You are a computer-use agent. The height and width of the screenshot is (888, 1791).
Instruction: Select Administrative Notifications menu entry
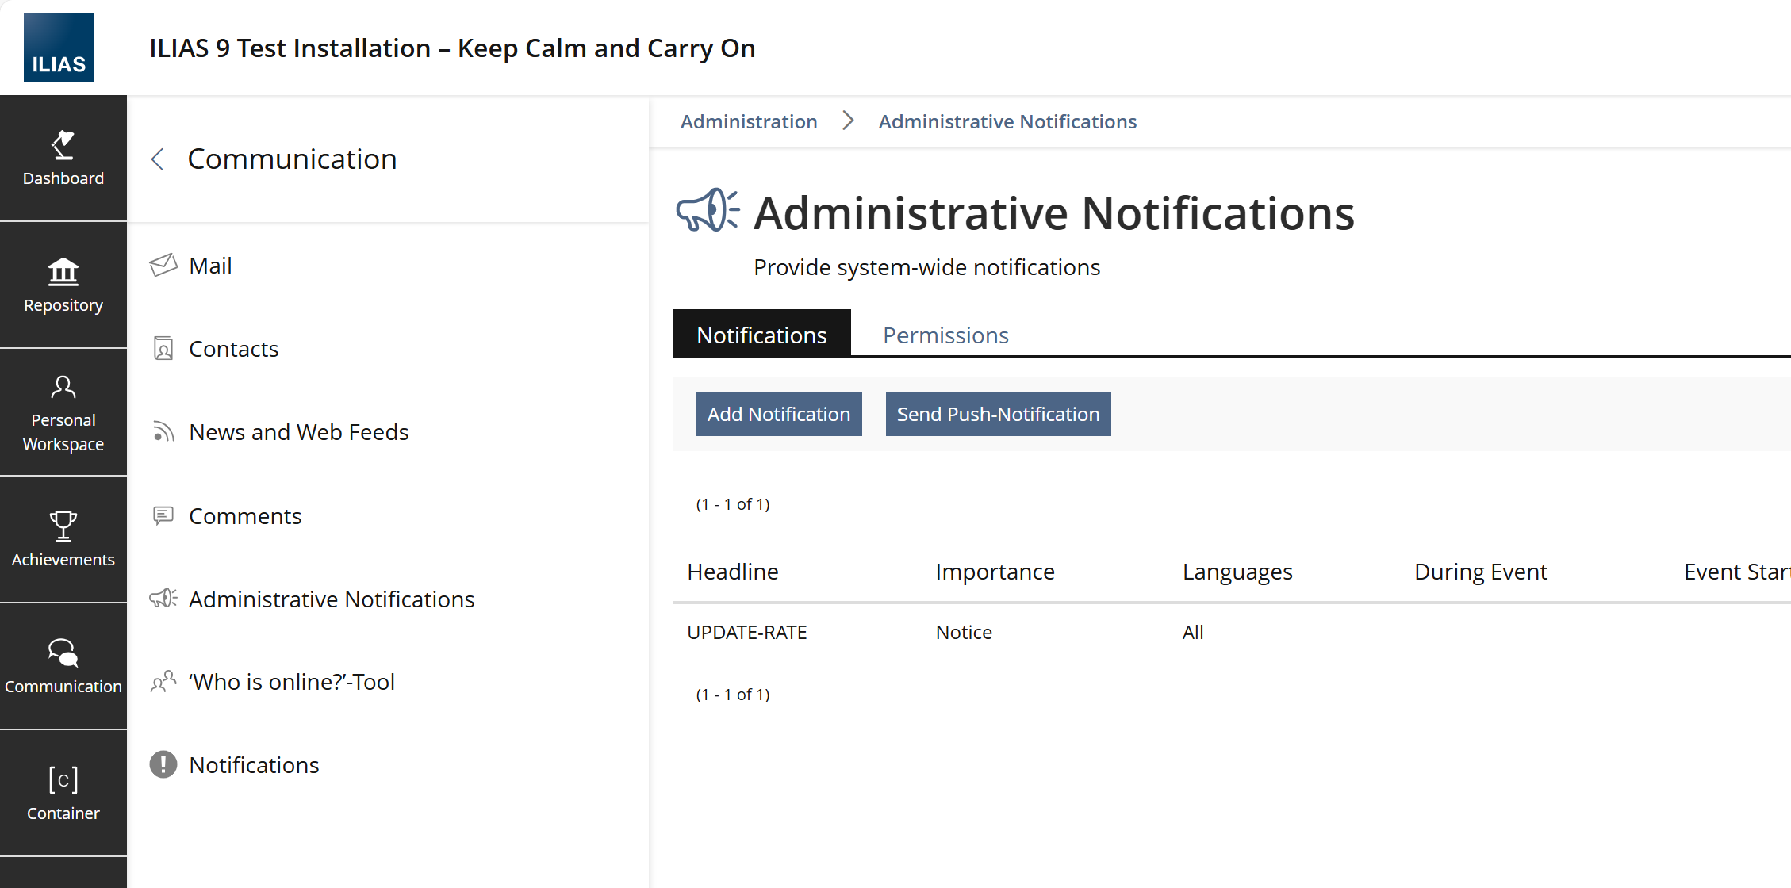click(331, 599)
